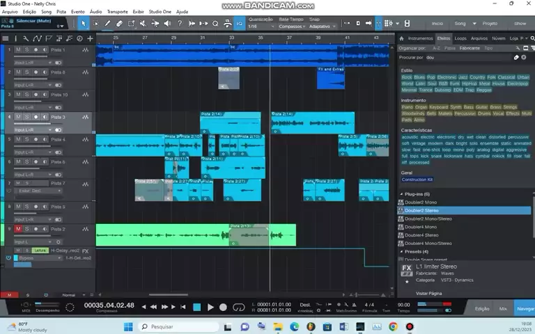
Task: Mute track 1 Pista 1
Action: tap(19, 50)
